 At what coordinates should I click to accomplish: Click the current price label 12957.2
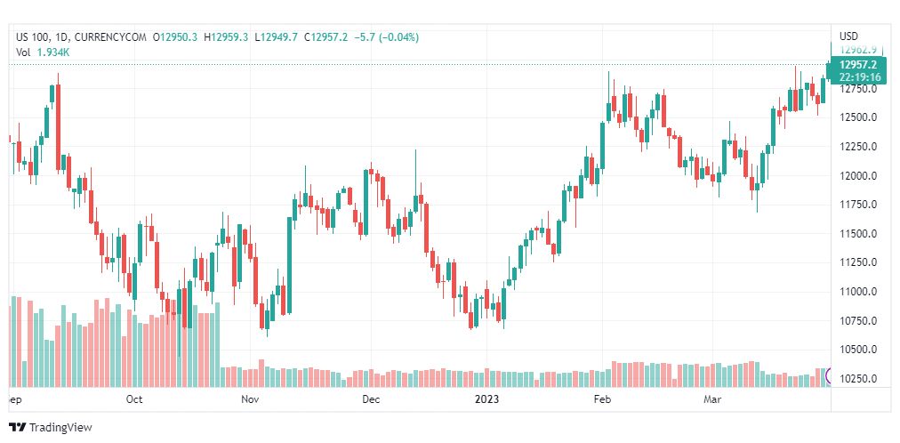[x=857, y=66]
